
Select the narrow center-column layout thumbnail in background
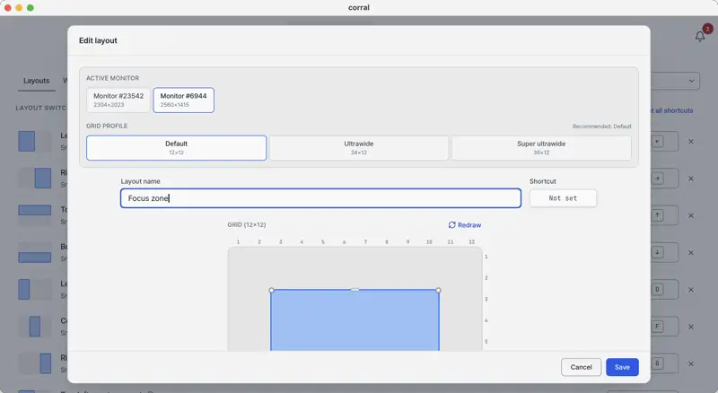(x=34, y=327)
